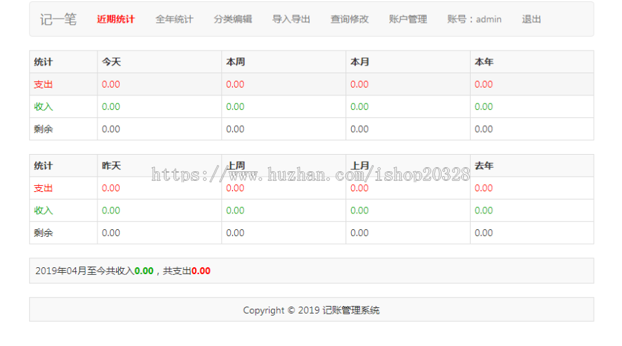Select this year's 支出 value
The height and width of the screenshot is (346, 622).
point(484,84)
